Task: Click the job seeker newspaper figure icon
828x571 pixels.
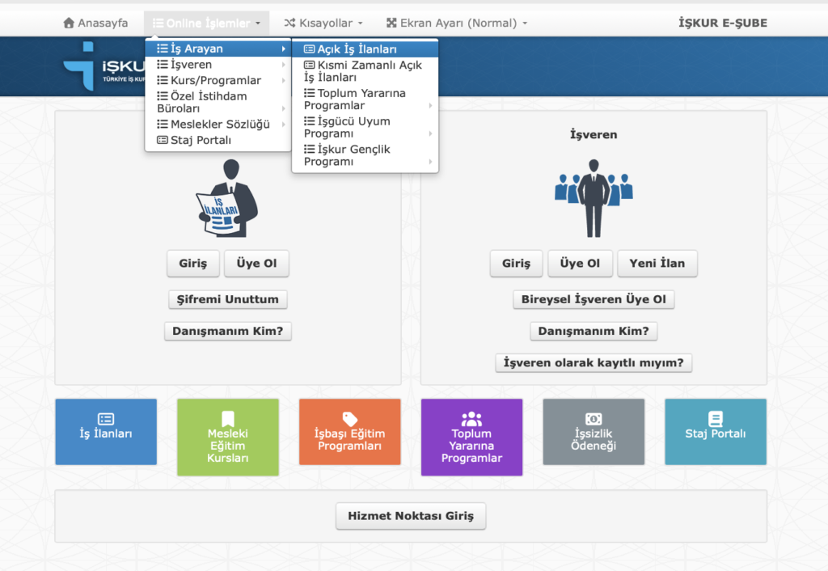Action: (227, 199)
